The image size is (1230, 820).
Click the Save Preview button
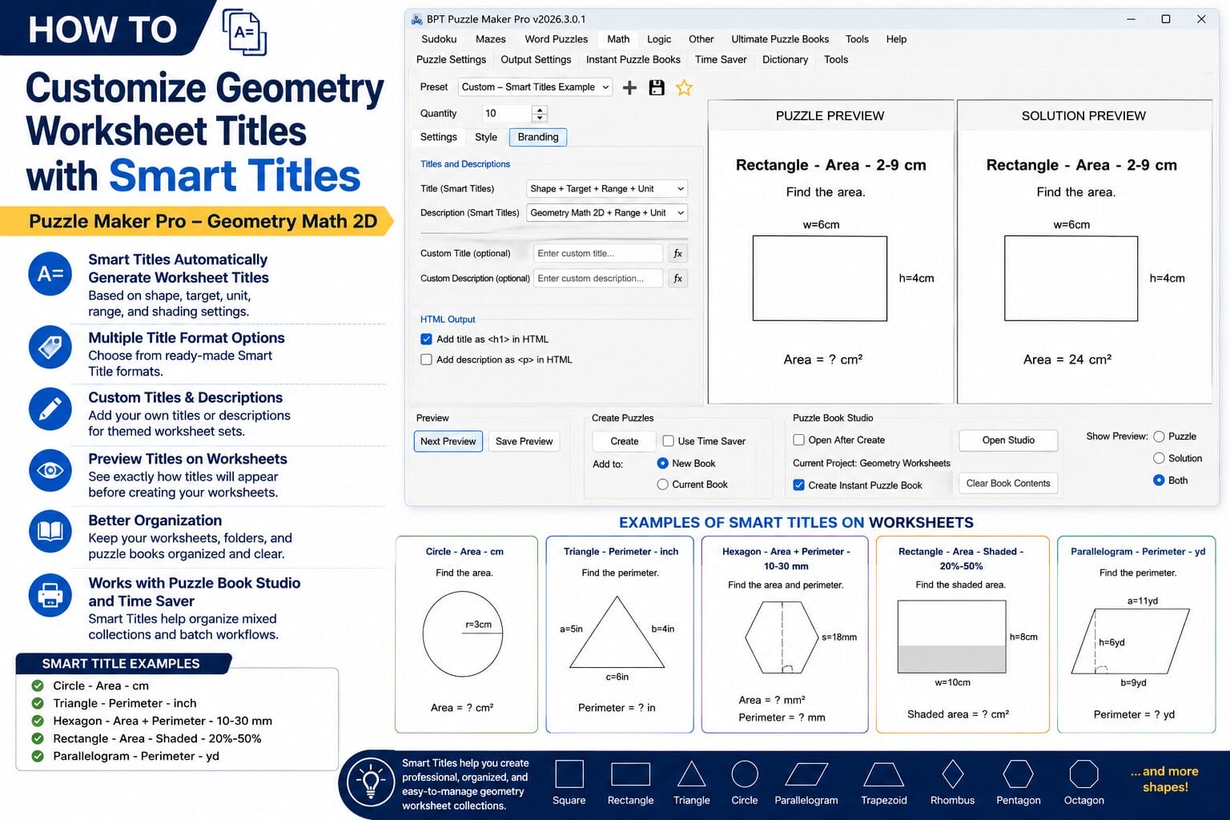[525, 441]
